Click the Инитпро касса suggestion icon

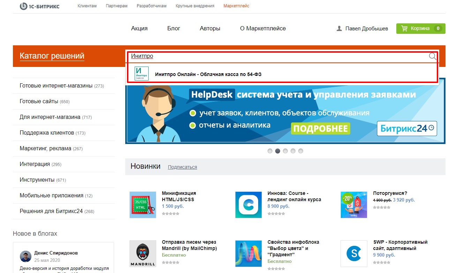pos(142,74)
